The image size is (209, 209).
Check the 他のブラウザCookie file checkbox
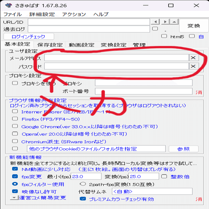pos(15,148)
